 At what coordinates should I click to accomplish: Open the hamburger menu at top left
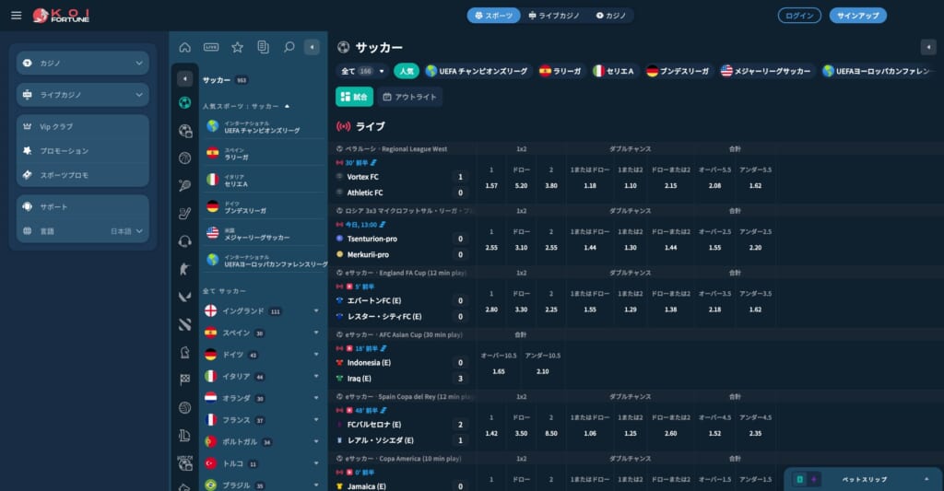[x=17, y=15]
